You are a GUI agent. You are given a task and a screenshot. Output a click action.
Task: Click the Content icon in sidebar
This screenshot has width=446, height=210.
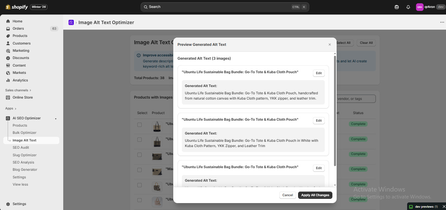coord(8,65)
